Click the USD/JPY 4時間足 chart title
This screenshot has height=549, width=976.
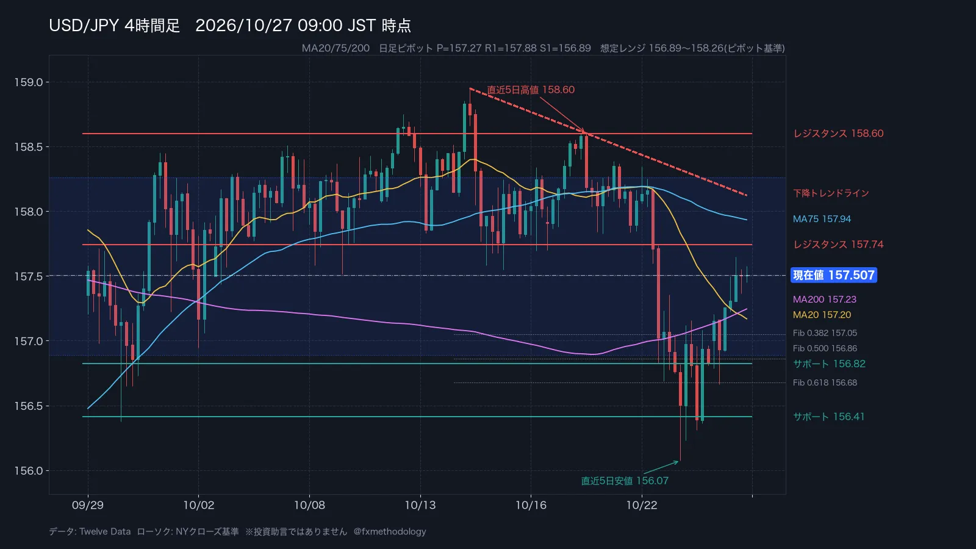115,26
